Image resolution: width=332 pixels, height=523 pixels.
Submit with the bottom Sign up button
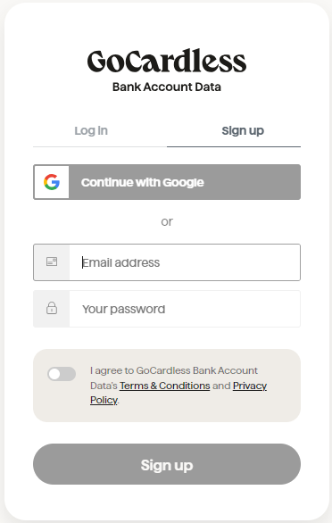[x=167, y=464]
